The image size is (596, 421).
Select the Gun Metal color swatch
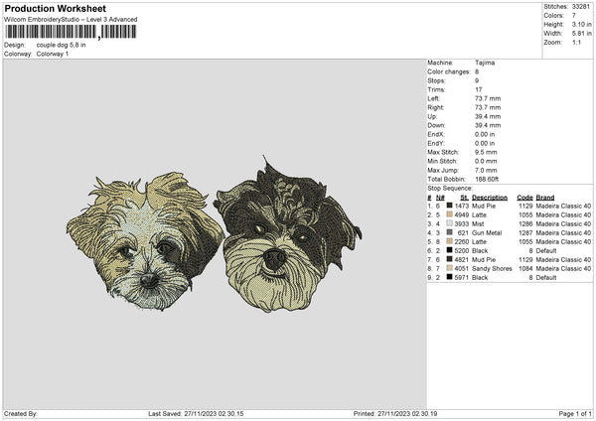(x=452, y=232)
